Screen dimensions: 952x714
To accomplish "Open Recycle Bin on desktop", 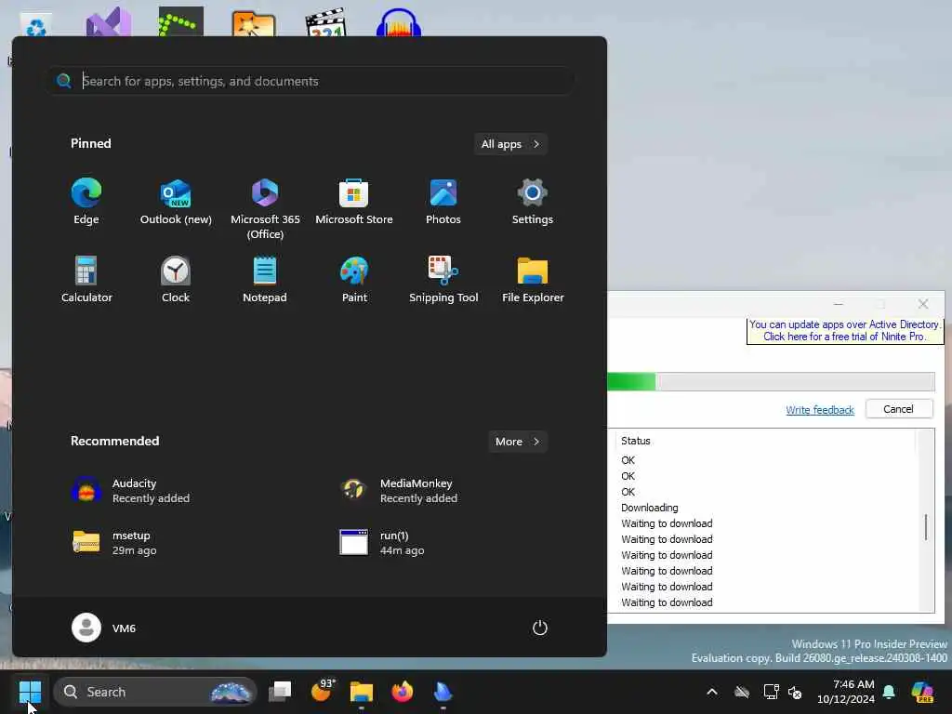I will [x=36, y=24].
